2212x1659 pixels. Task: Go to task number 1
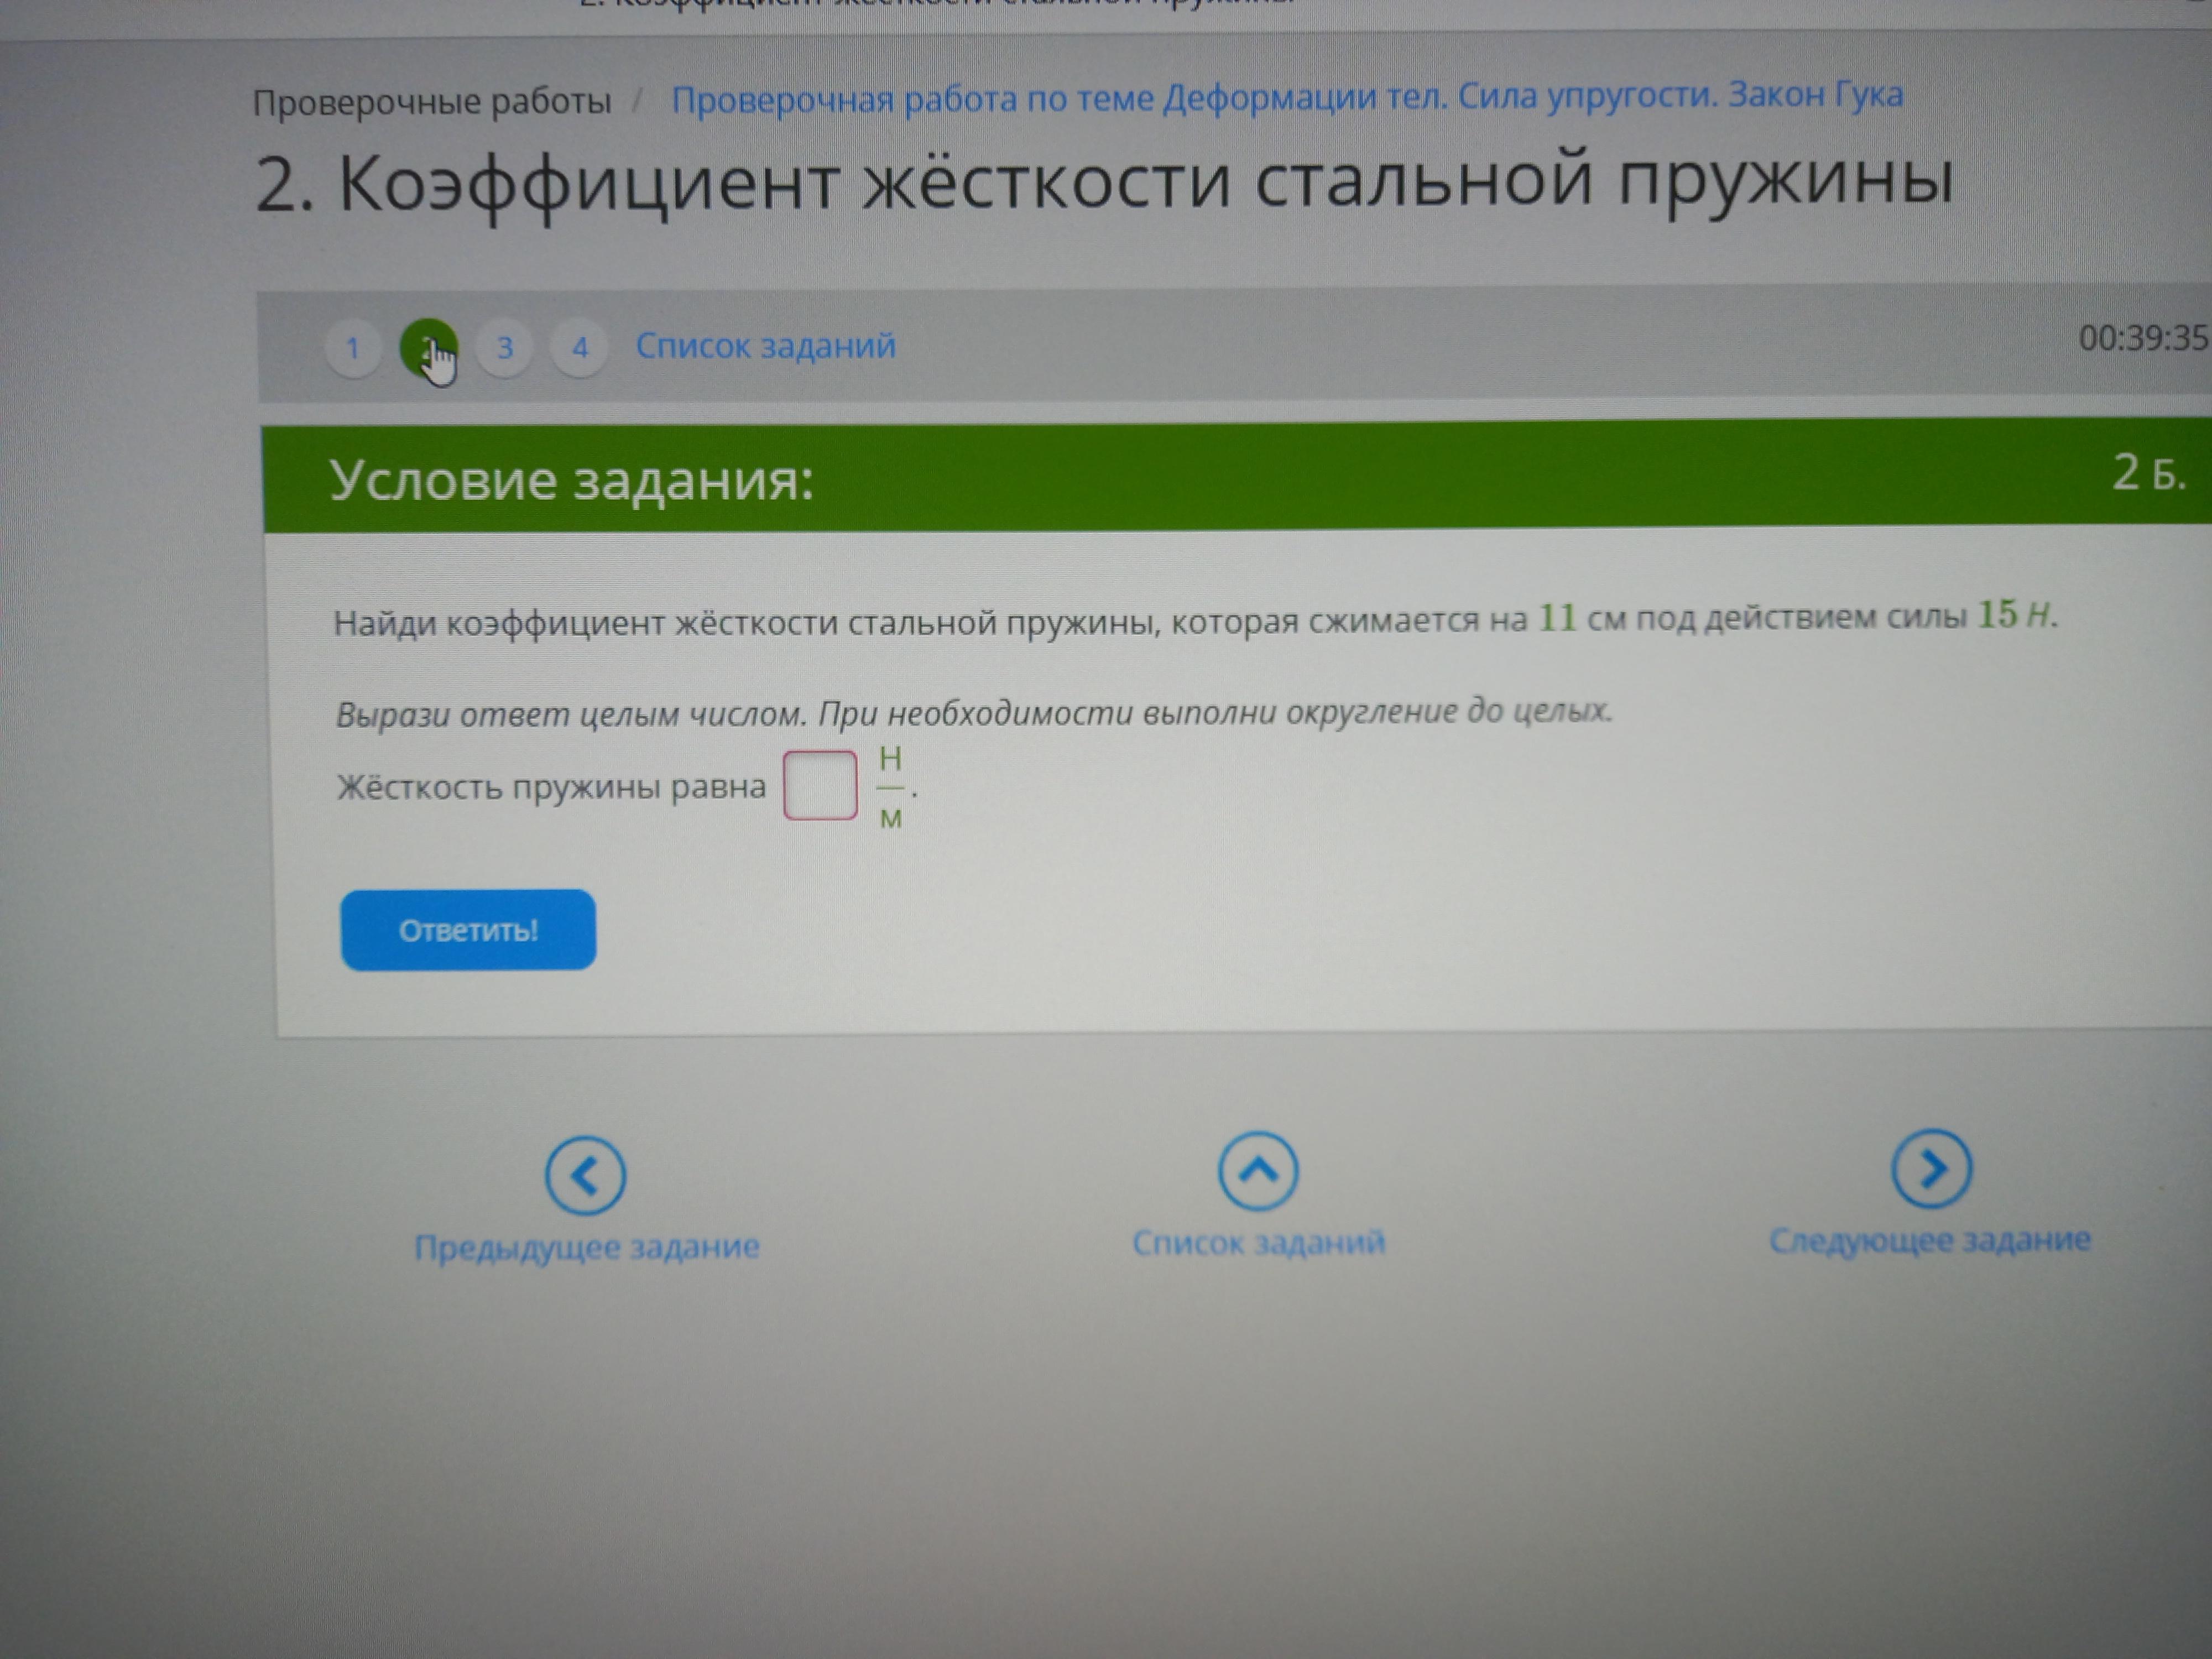point(352,348)
